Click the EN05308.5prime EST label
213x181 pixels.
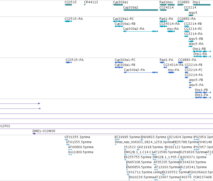(x=139, y=162)
